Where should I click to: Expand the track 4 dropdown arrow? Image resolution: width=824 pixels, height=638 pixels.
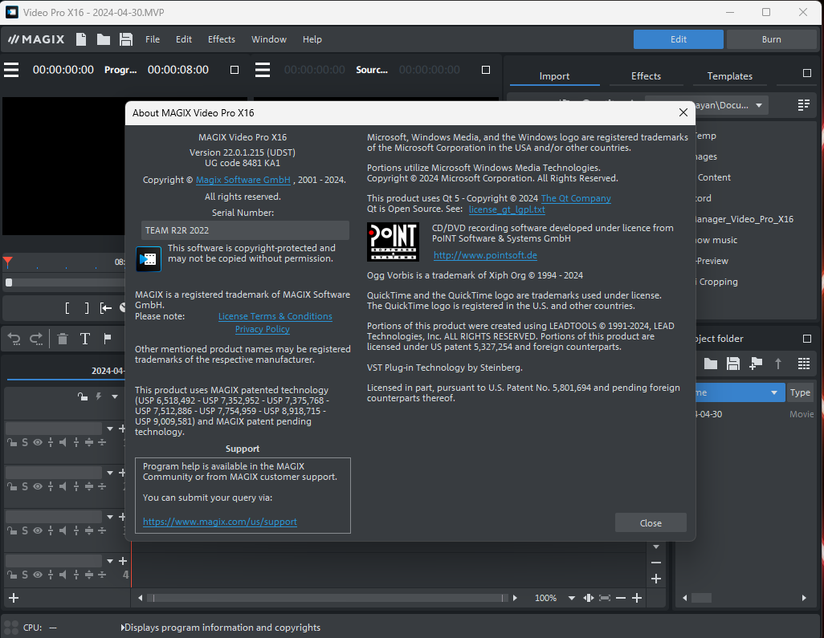click(x=110, y=561)
